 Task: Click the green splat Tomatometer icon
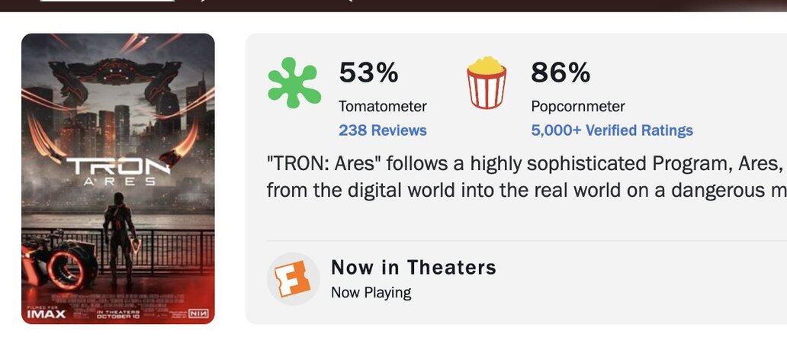294,82
